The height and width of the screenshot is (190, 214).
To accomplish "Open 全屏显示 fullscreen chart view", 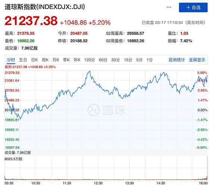I will coord(197,60).
